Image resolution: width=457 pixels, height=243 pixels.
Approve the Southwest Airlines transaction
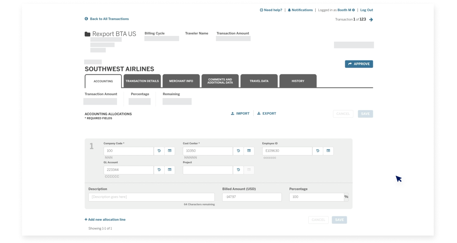click(x=359, y=64)
